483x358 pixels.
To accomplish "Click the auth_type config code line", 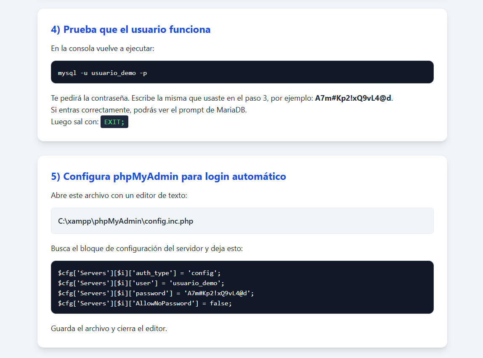I will coord(139,273).
